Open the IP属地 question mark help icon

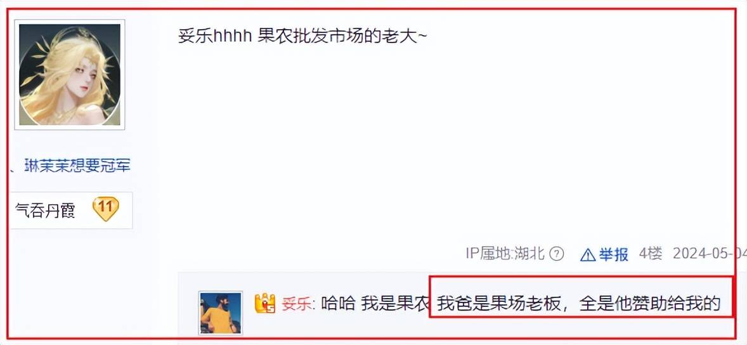(x=556, y=254)
